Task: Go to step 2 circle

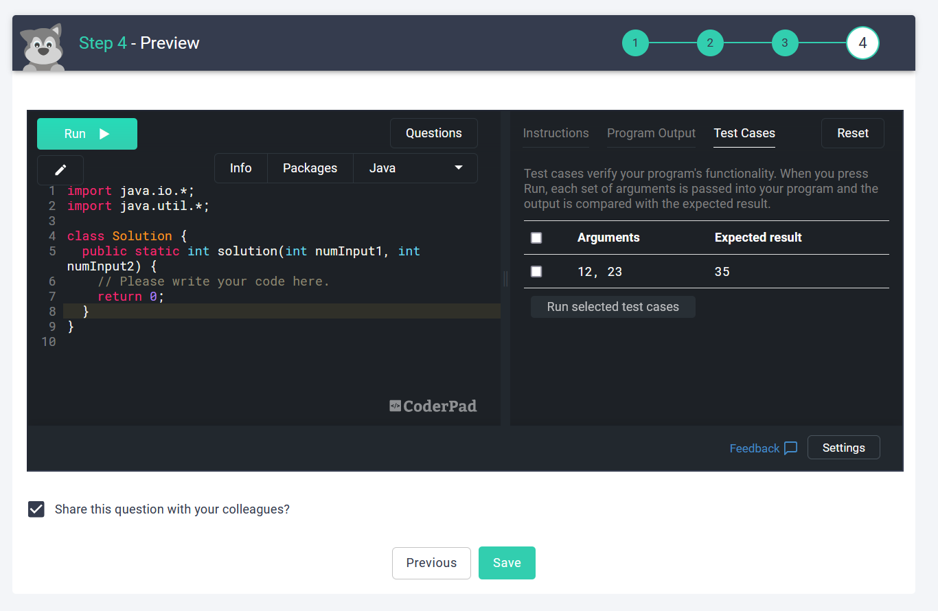Action: (x=710, y=43)
